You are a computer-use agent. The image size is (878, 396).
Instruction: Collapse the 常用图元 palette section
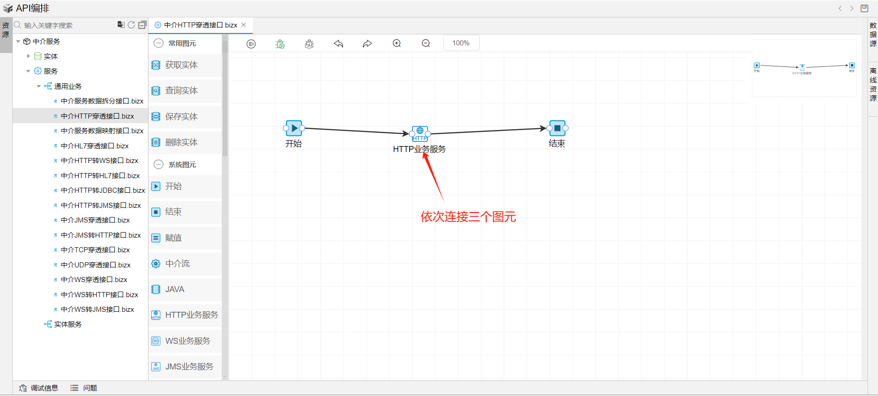click(159, 43)
